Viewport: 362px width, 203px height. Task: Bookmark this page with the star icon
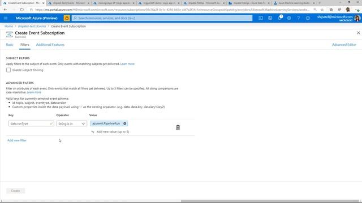[322, 10]
